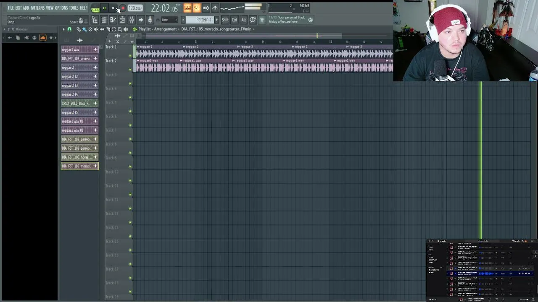Mute Track 1 with its green dot
This screenshot has width=538, height=302.
130,56
